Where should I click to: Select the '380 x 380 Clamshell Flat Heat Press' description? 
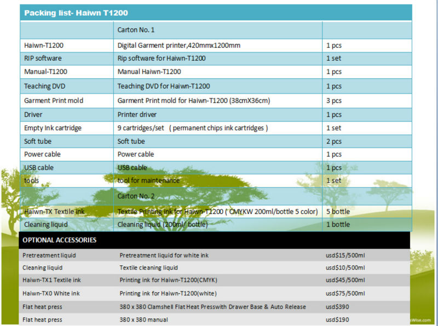tap(212, 307)
